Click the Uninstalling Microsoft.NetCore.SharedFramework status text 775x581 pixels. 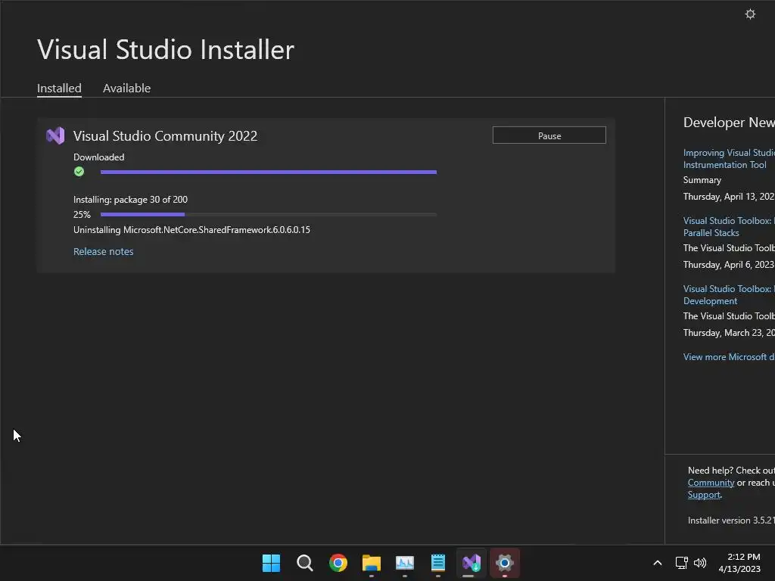coord(191,230)
